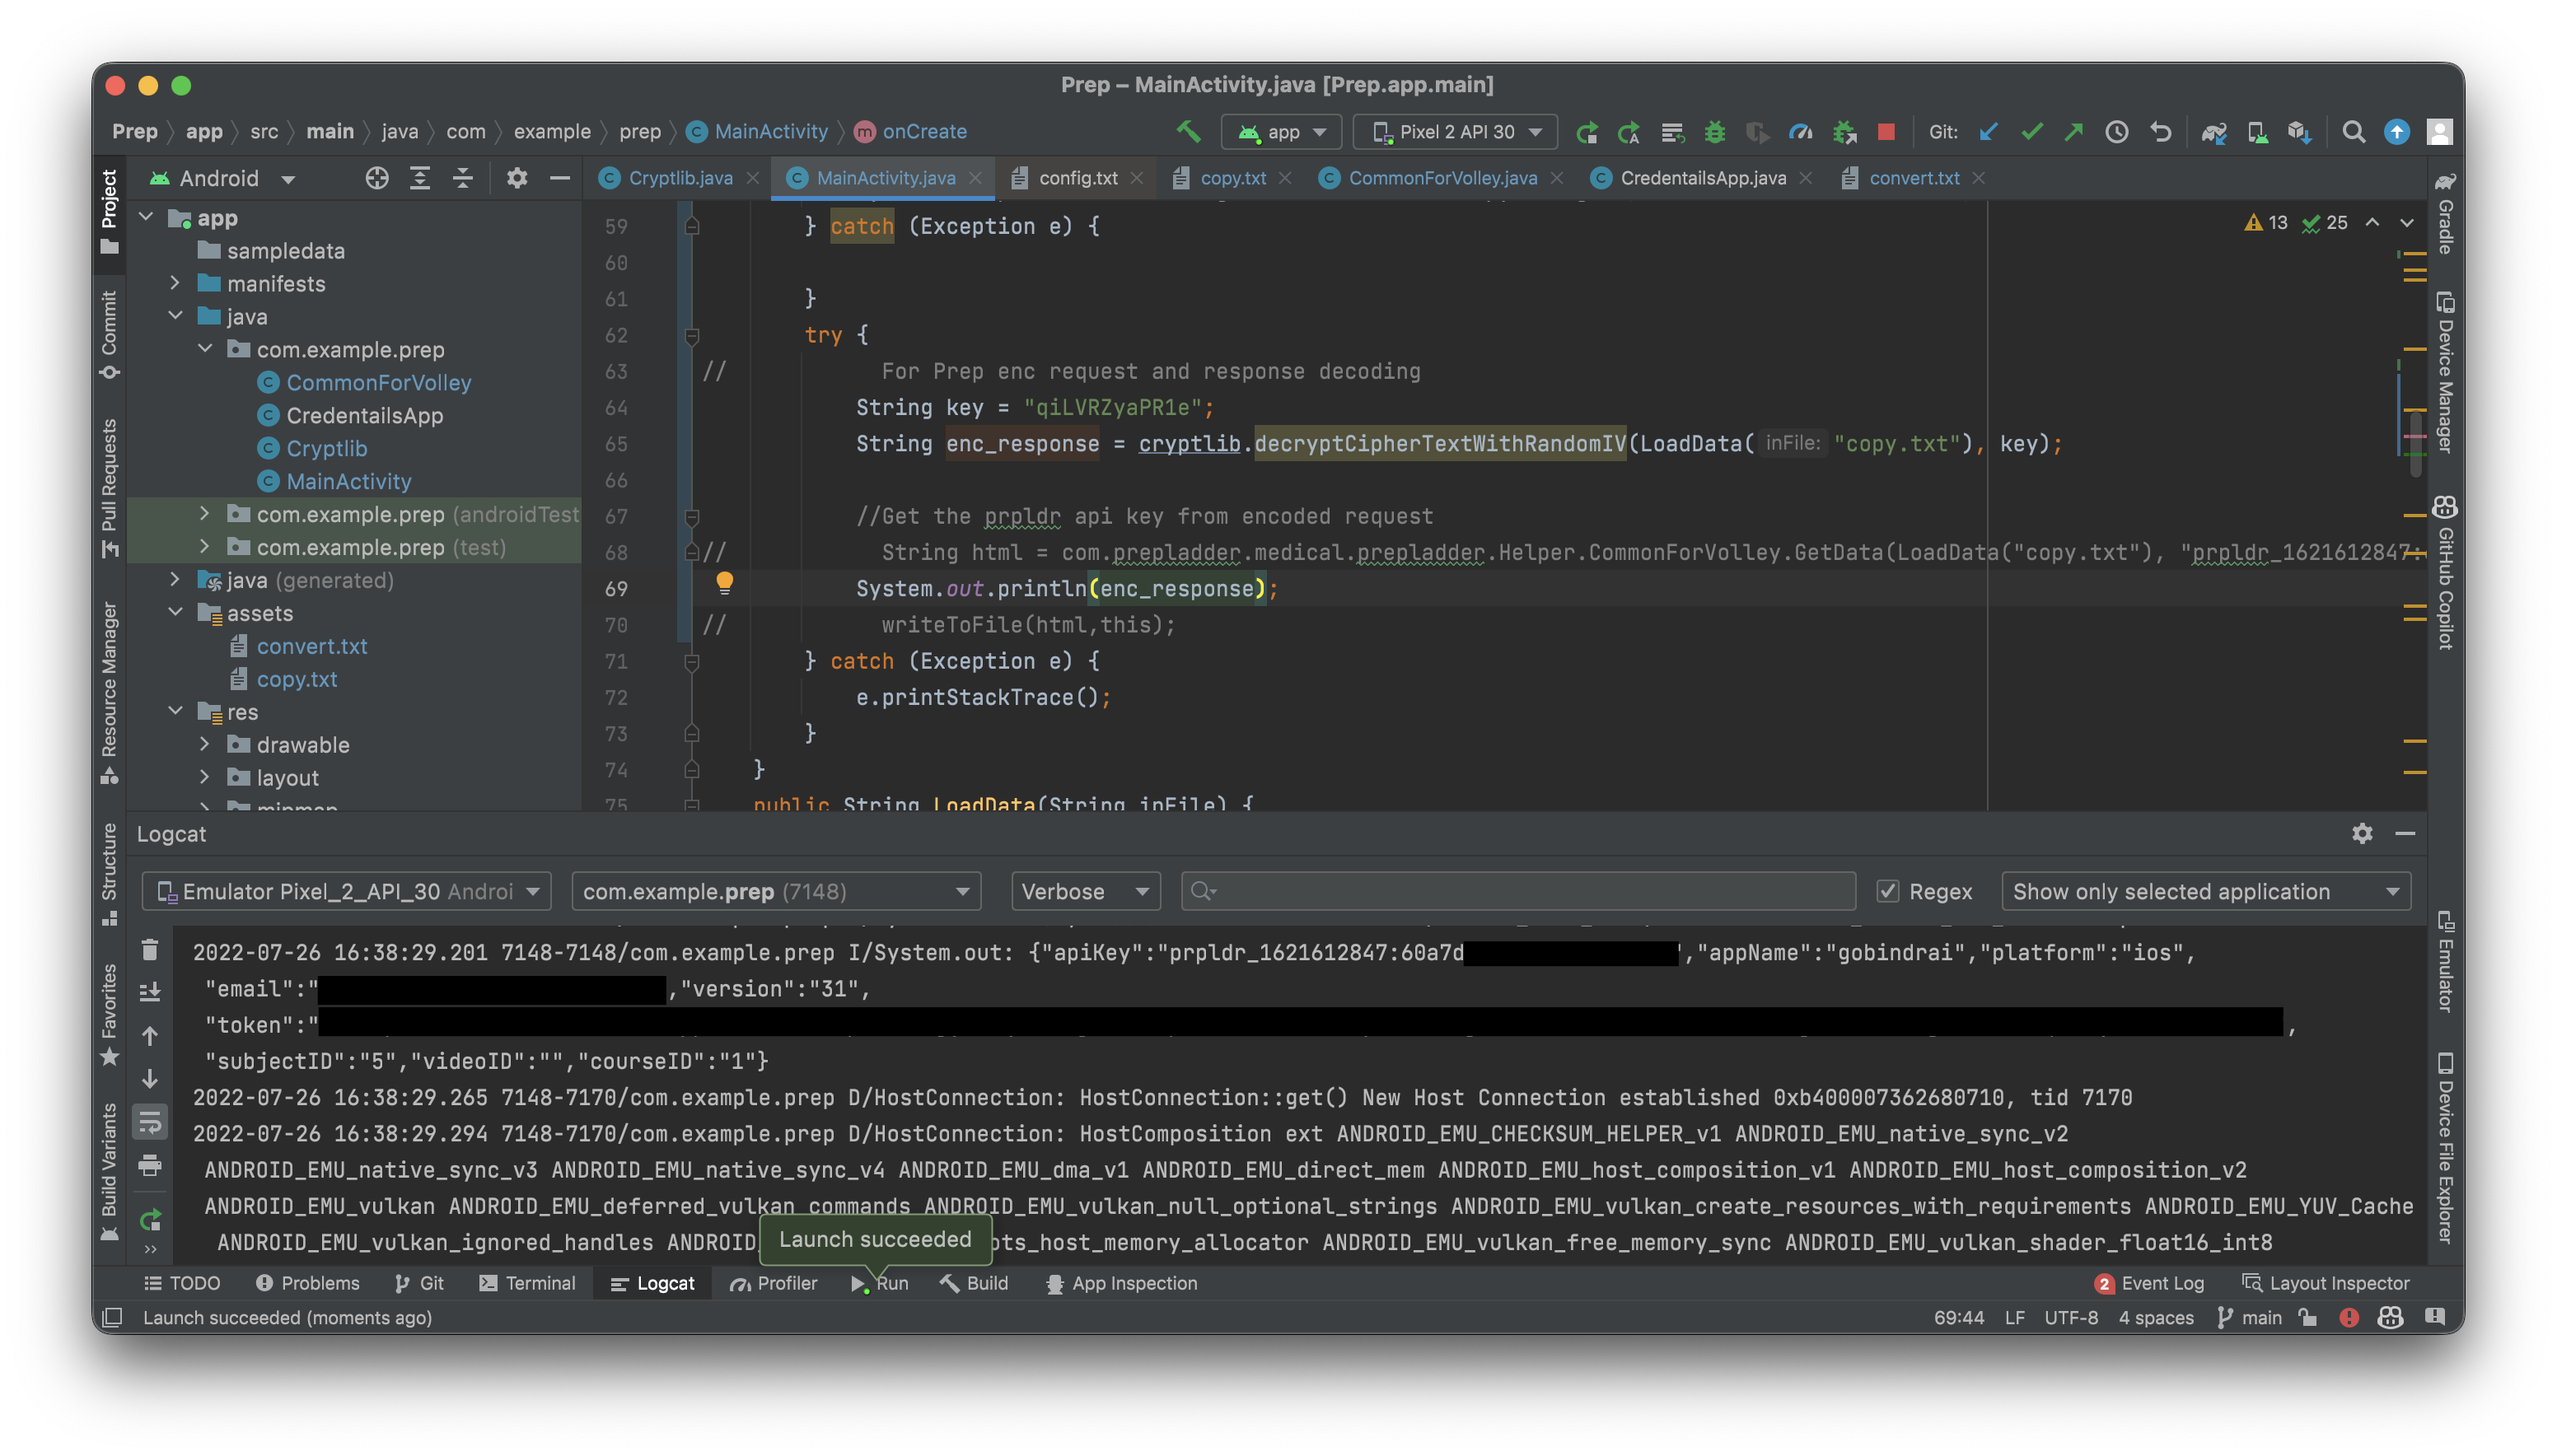The height and width of the screenshot is (1456, 2557).
Task: Open the TODO tool window
Action: pyautogui.click(x=182, y=1283)
